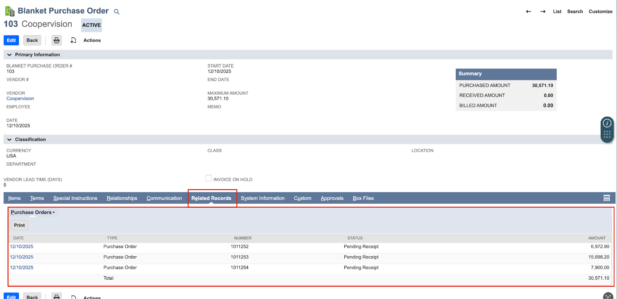Collapse the Primary Information section
This screenshot has height=299, width=617.
pos(9,55)
